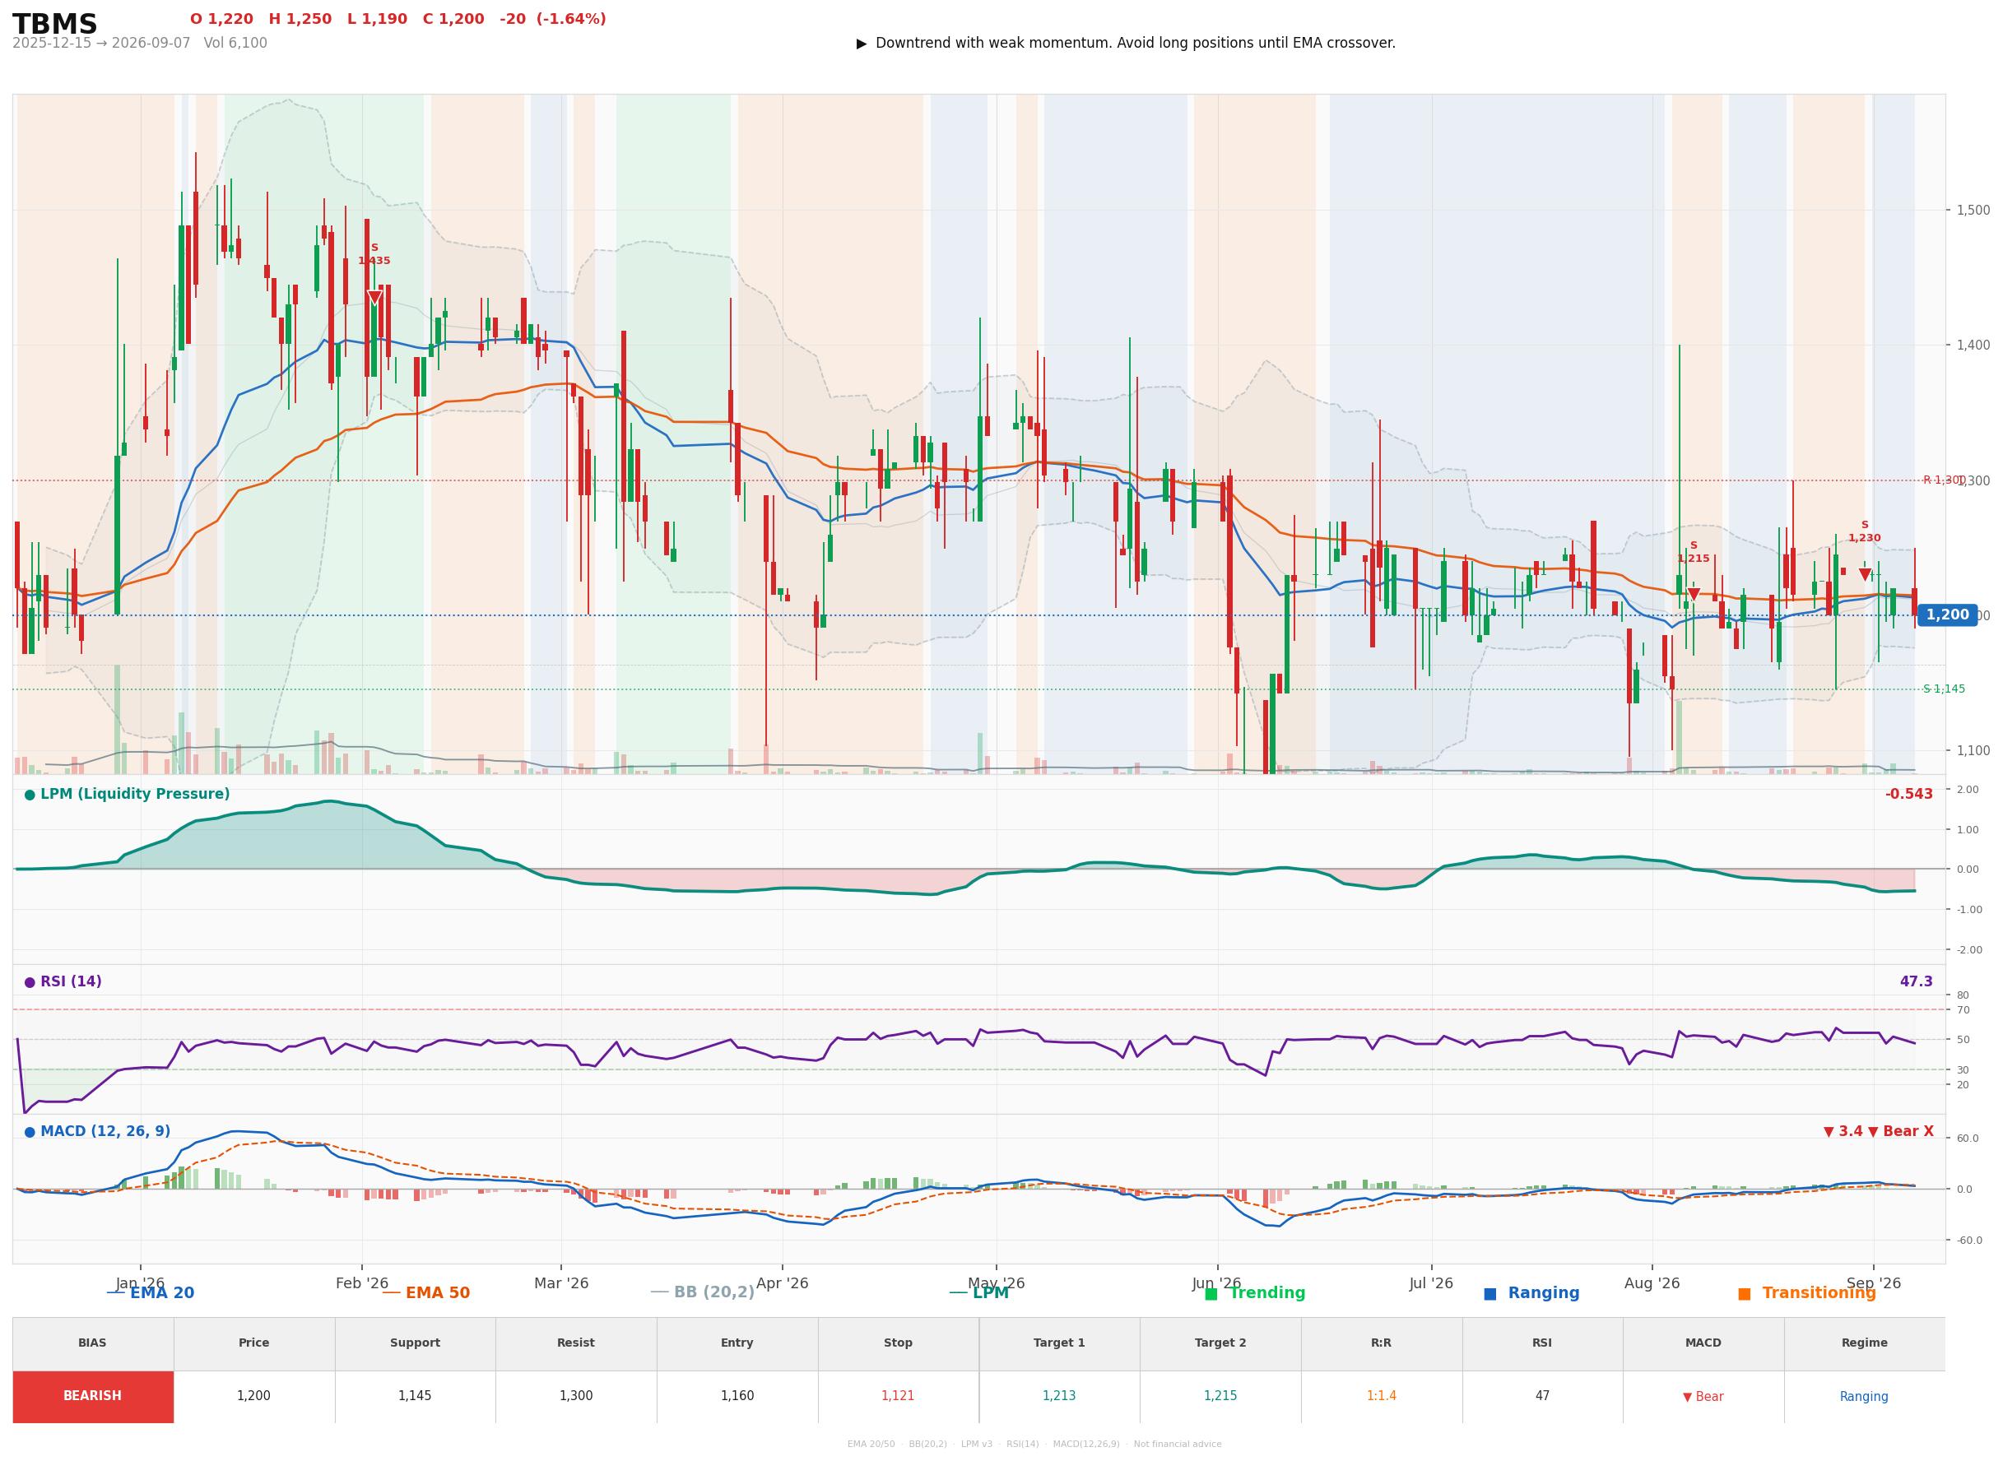Click the RSI column header in the table
Viewport: 2003px width, 1461px height.
pos(1542,1343)
